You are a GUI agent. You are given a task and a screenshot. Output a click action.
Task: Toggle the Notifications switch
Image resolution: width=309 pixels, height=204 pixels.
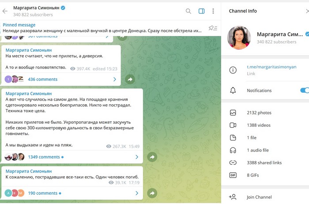pos(304,91)
